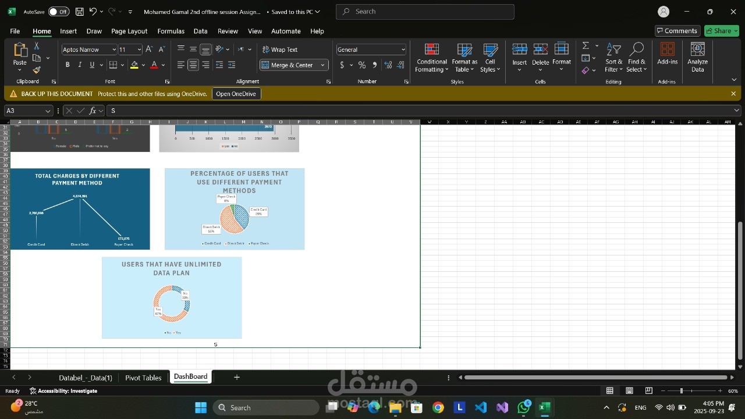Apply Bold formatting to the cell
This screenshot has width=745, height=419.
pos(68,65)
